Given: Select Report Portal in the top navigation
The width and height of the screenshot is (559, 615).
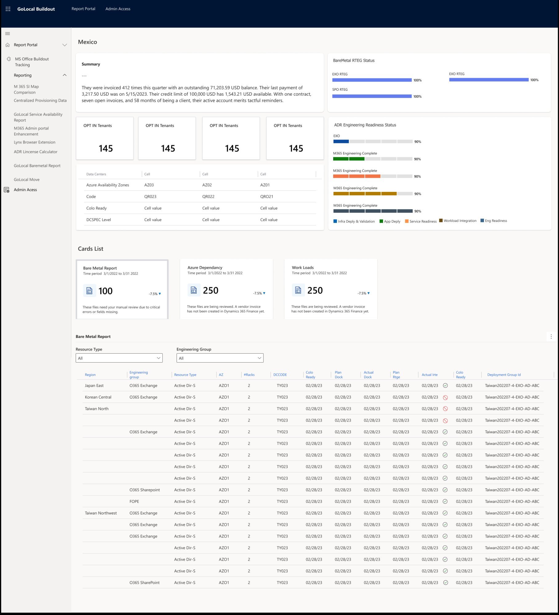Looking at the screenshot, I should 83,9.
